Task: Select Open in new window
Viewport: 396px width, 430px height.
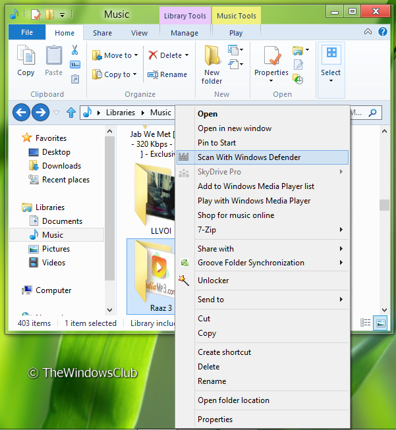Action: (x=263, y=128)
